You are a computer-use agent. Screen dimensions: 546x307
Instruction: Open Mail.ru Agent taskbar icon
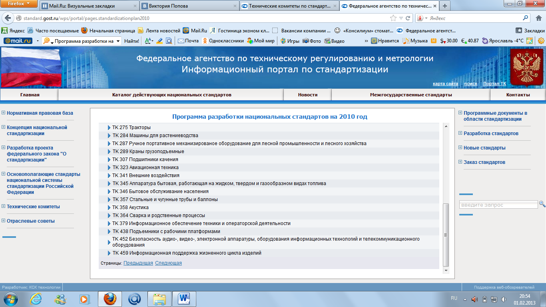[x=135, y=299]
